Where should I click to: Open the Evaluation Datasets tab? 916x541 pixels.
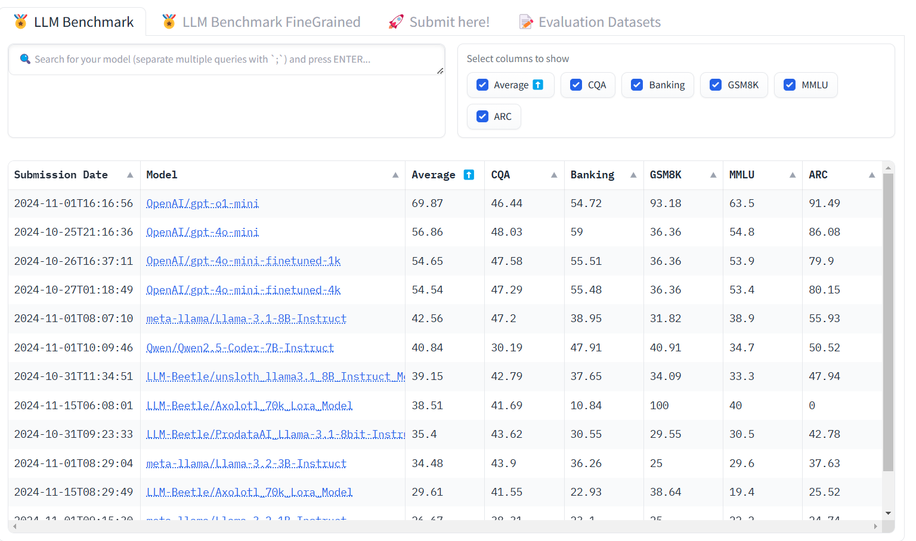[x=590, y=22]
